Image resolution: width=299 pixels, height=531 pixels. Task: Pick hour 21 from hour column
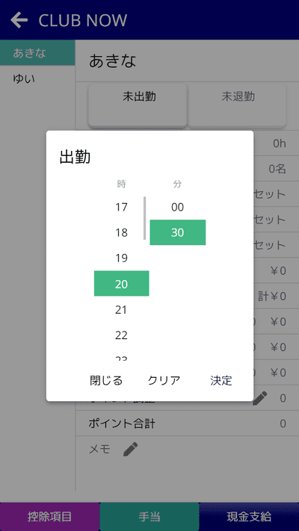coord(121,309)
